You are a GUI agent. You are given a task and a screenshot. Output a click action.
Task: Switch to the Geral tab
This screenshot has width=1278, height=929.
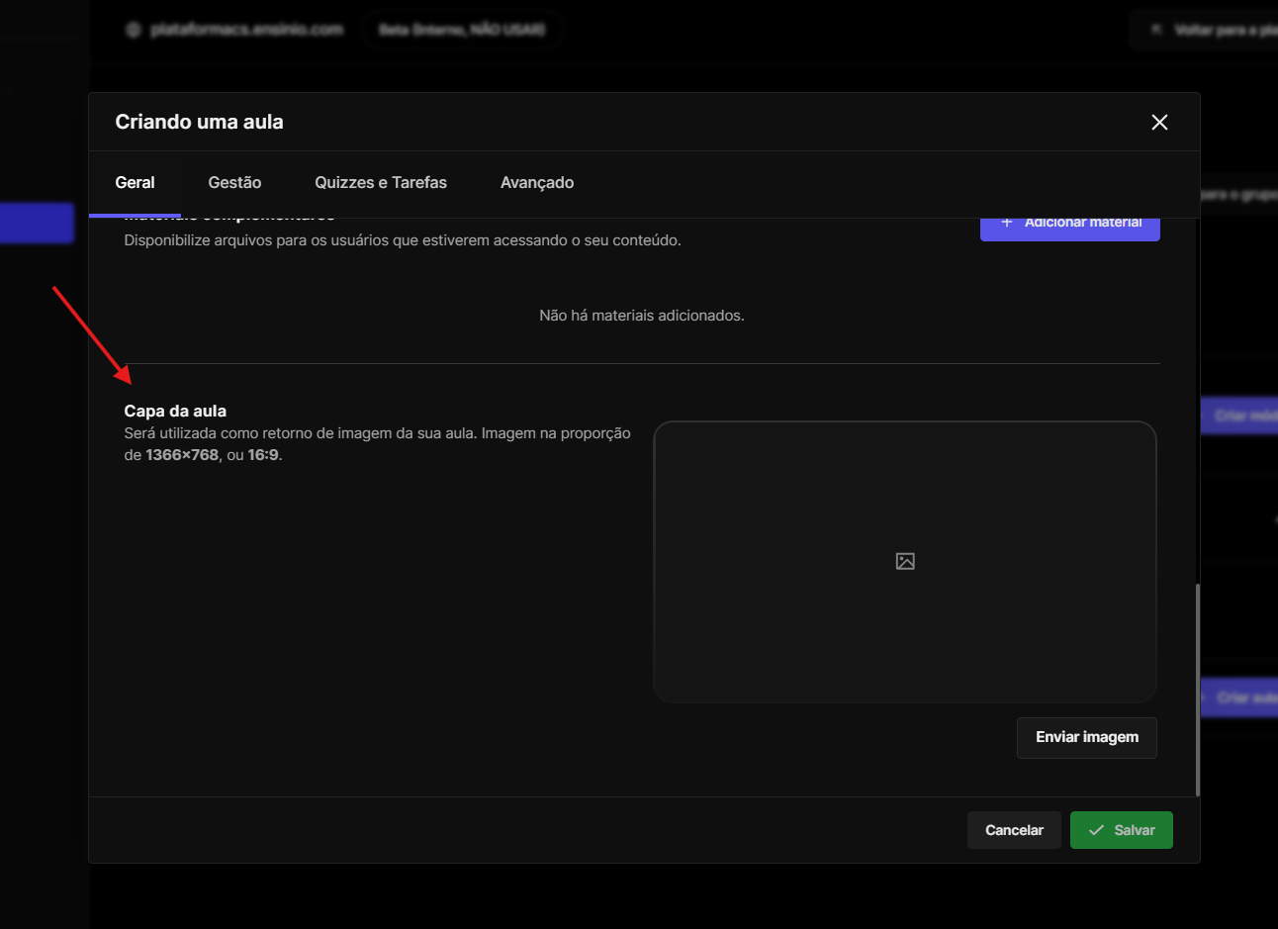point(135,183)
